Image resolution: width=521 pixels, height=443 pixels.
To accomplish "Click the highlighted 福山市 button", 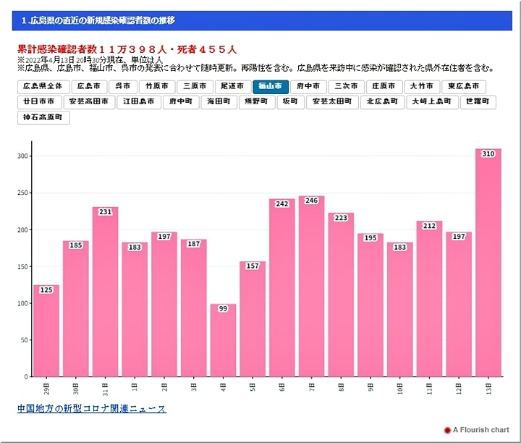I will click(x=271, y=86).
